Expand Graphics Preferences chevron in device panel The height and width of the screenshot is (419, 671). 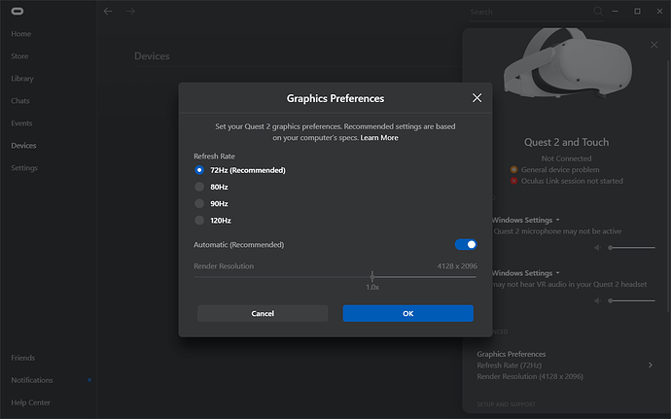pos(651,365)
